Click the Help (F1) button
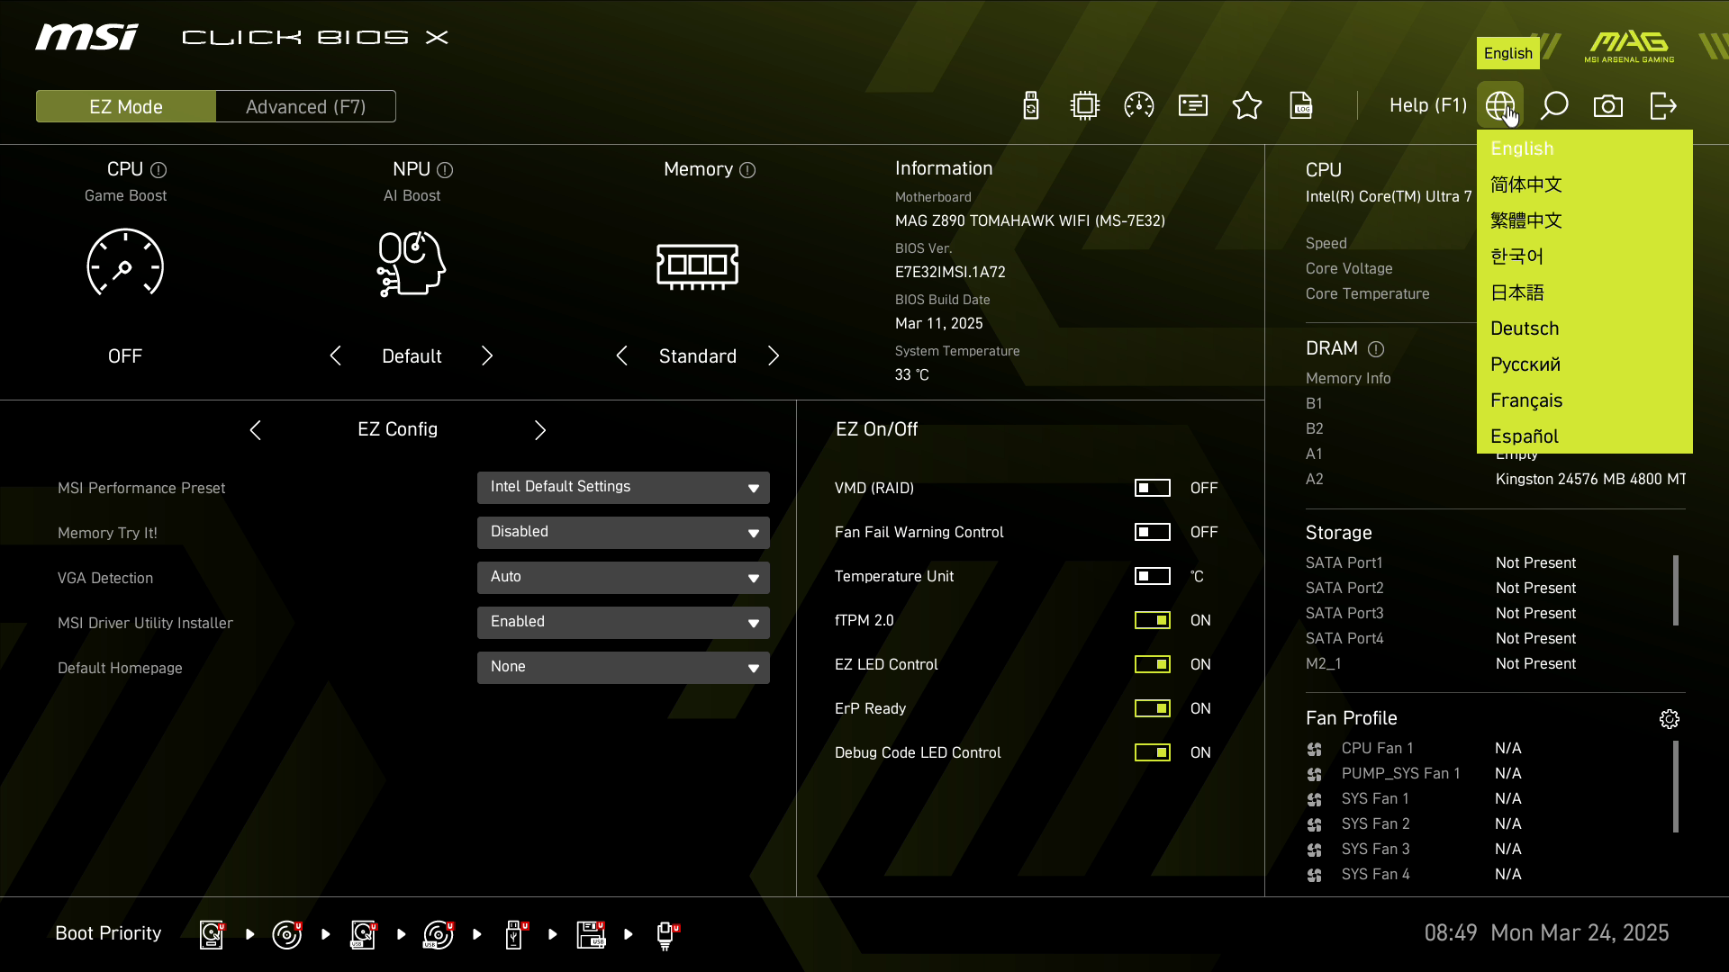Image resolution: width=1729 pixels, height=972 pixels. [1427, 106]
